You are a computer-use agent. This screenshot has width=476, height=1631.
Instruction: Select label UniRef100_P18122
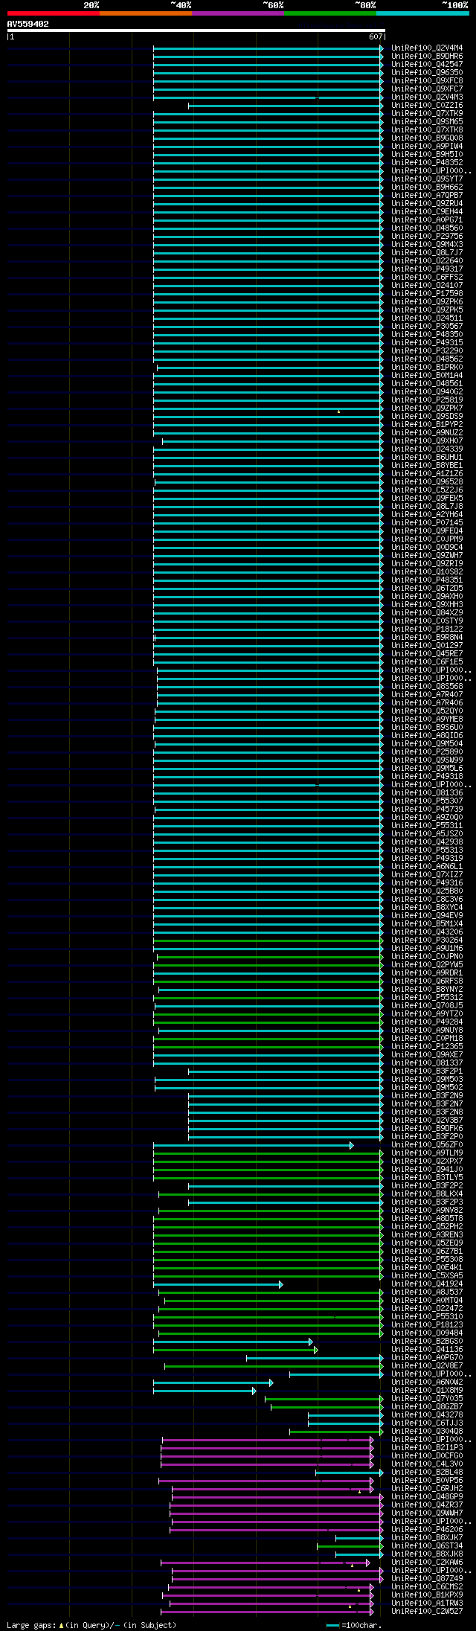pyautogui.click(x=427, y=629)
